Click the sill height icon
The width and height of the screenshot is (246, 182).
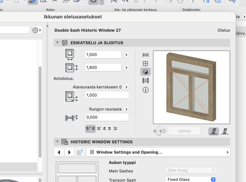click(x=72, y=96)
